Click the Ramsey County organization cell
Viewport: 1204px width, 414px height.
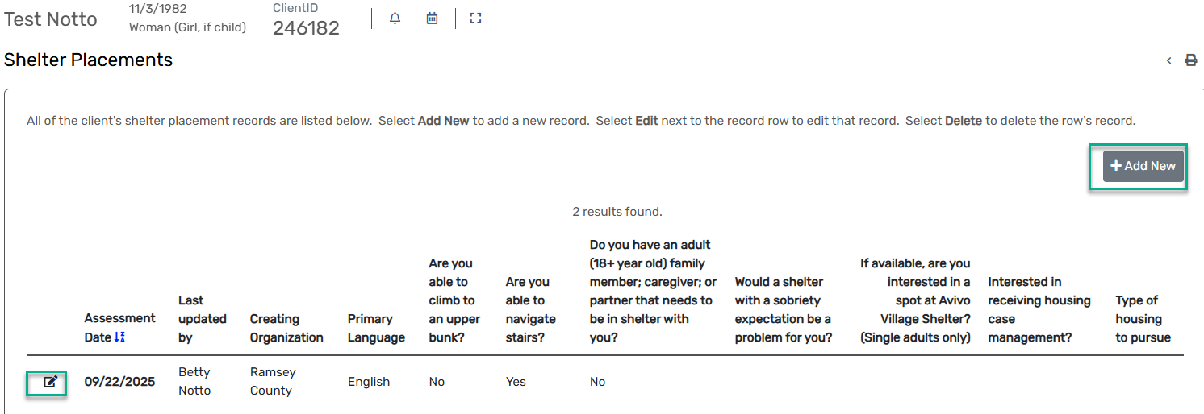[273, 381]
